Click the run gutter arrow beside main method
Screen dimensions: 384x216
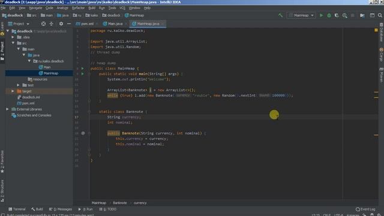pyautogui.click(x=83, y=74)
